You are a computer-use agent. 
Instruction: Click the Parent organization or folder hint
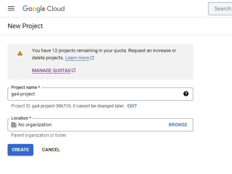39,135
